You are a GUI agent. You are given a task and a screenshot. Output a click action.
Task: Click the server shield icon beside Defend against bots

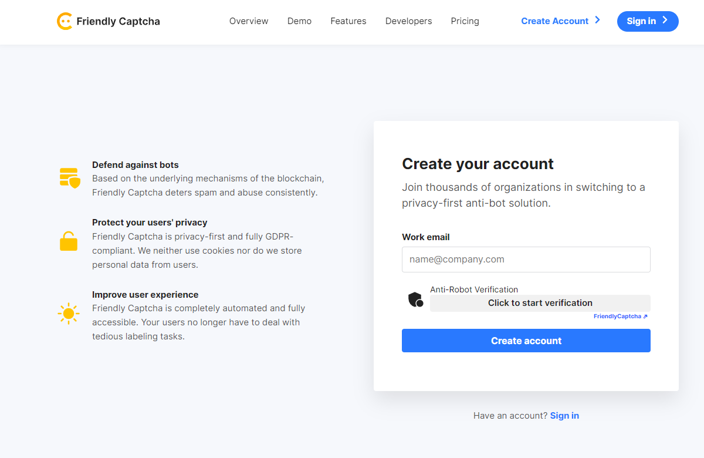70,178
